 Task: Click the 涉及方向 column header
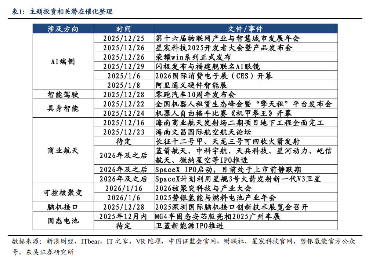click(x=63, y=29)
